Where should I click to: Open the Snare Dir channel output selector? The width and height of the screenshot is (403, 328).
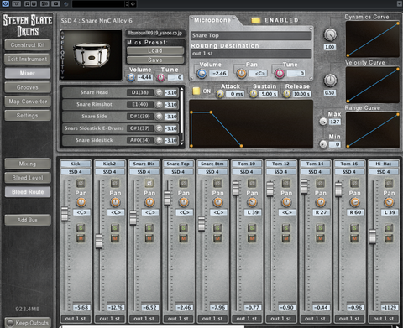click(144, 319)
